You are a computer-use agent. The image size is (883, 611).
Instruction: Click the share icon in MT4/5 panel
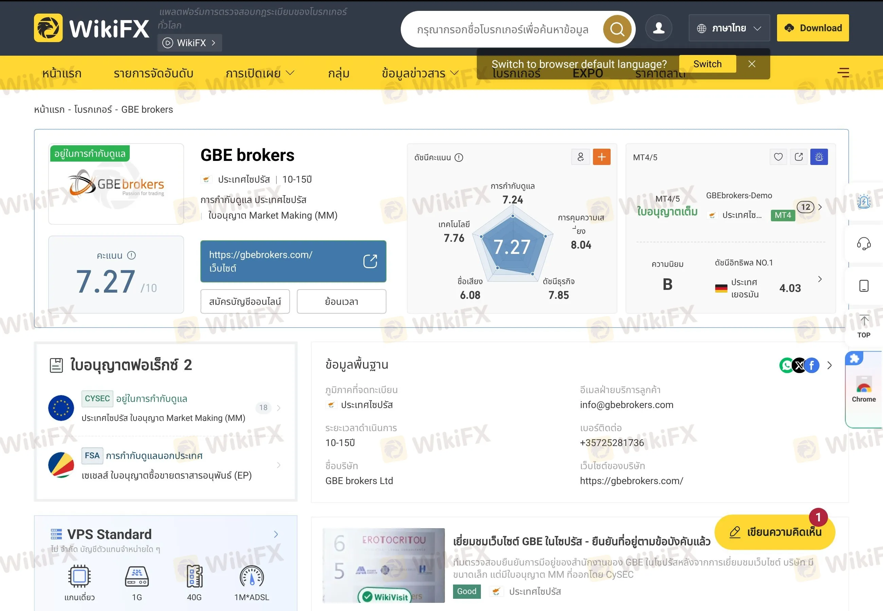799,157
